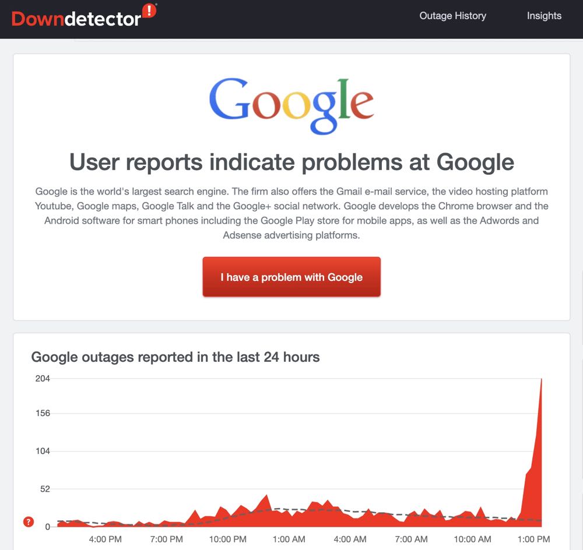Click the red question mark chart help icon

[29, 521]
